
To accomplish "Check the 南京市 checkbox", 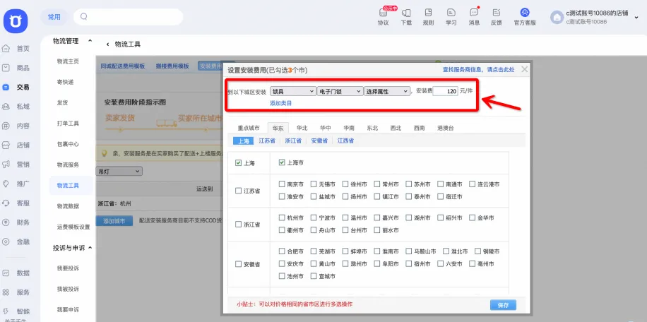I will point(282,184).
